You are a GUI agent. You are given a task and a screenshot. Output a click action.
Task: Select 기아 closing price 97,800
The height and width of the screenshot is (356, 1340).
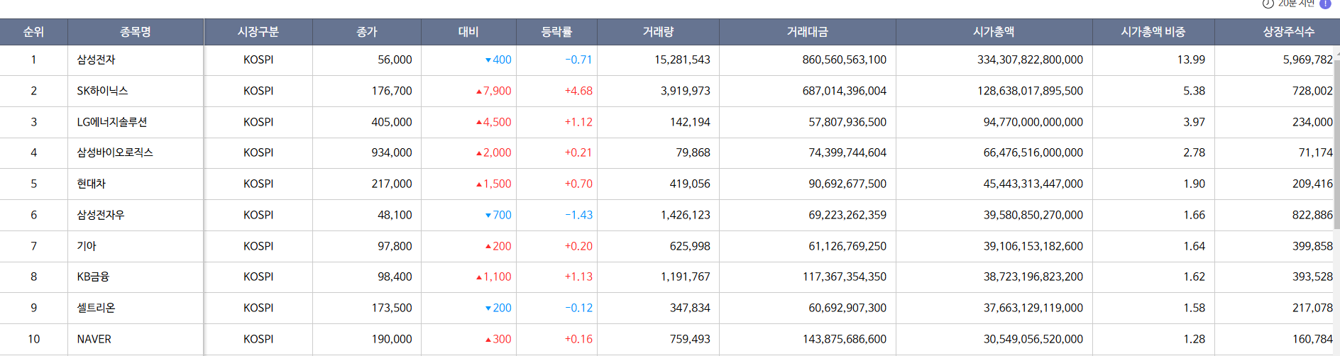pyautogui.click(x=395, y=246)
